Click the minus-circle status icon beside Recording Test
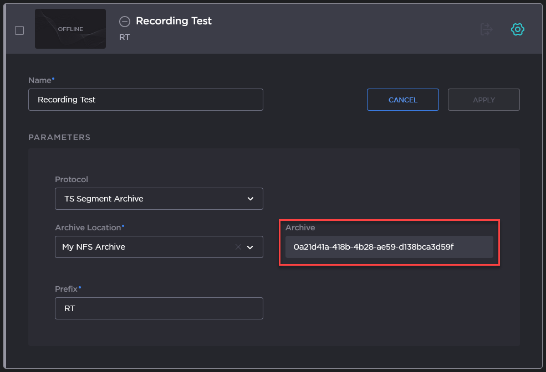Screen dimensions: 546x372 tap(125, 21)
